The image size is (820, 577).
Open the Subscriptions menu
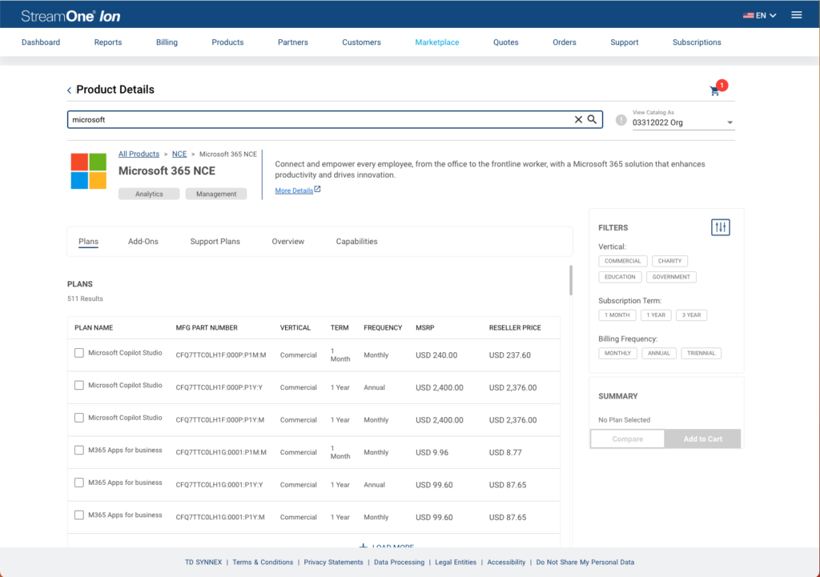[x=697, y=42]
